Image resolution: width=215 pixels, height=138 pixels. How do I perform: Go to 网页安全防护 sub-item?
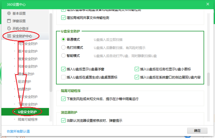(28, 43)
